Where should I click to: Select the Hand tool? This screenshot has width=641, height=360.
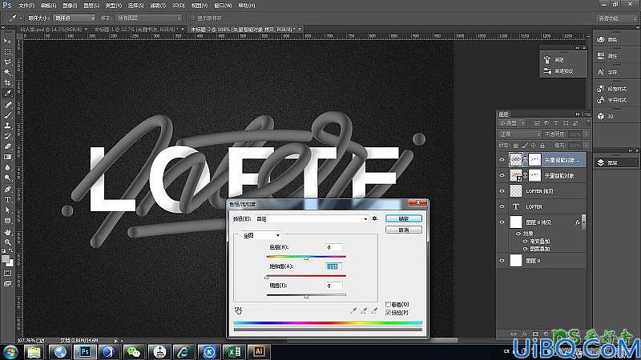coord(7,232)
